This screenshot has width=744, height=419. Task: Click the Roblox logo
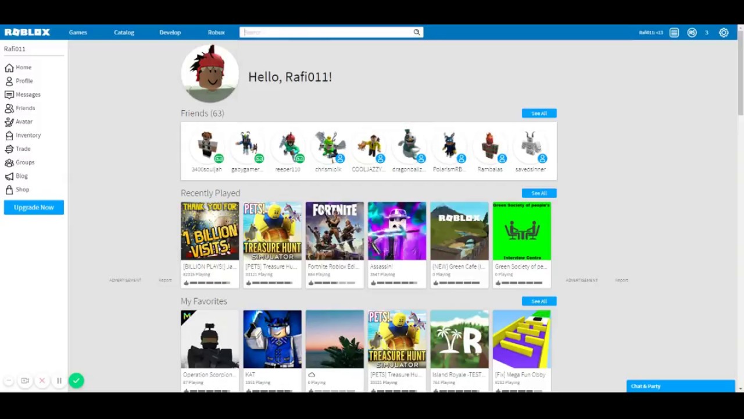coord(27,33)
